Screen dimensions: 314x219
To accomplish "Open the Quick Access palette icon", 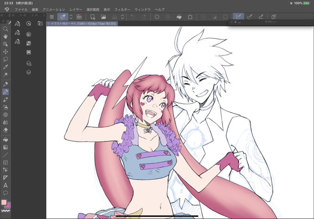I will point(29,24).
